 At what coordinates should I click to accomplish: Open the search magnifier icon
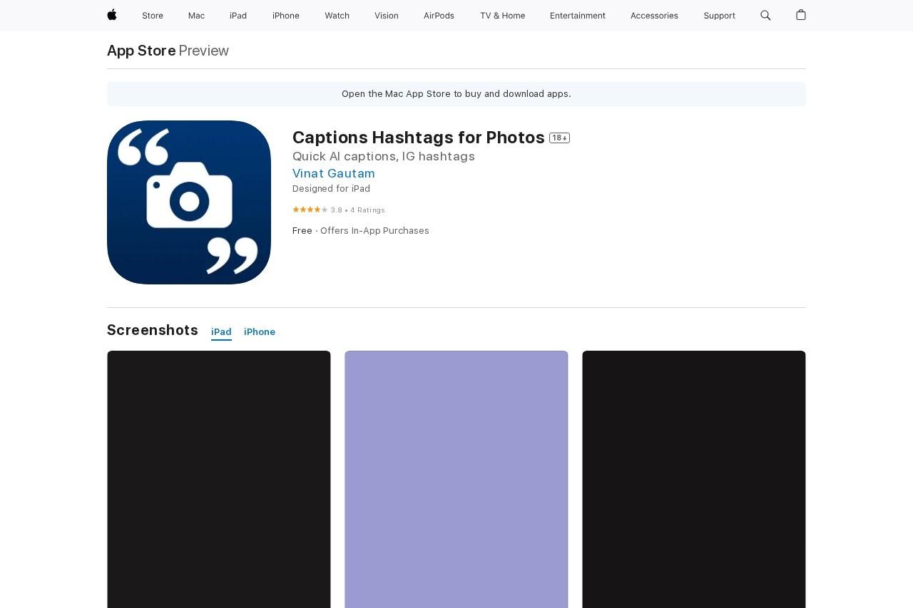pyautogui.click(x=765, y=15)
